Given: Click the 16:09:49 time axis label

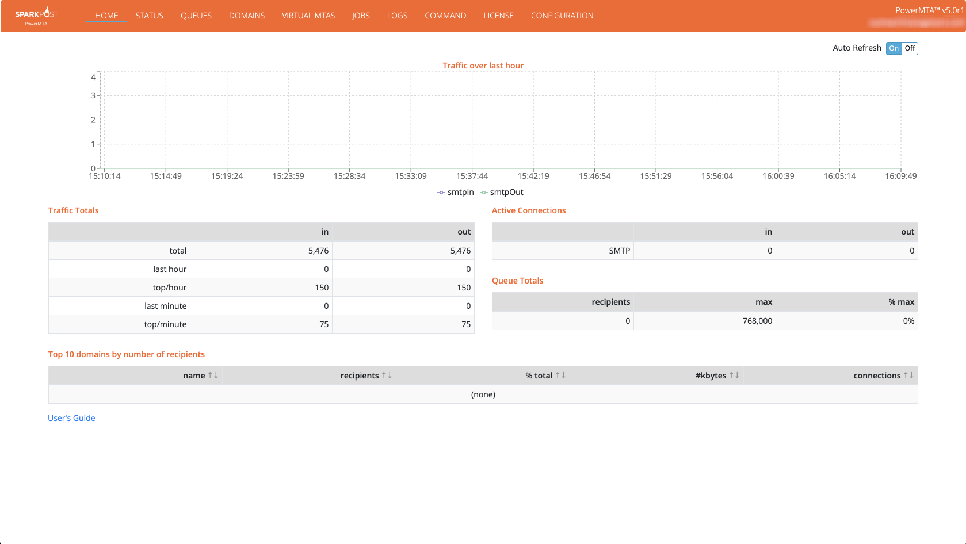Looking at the screenshot, I should 901,176.
